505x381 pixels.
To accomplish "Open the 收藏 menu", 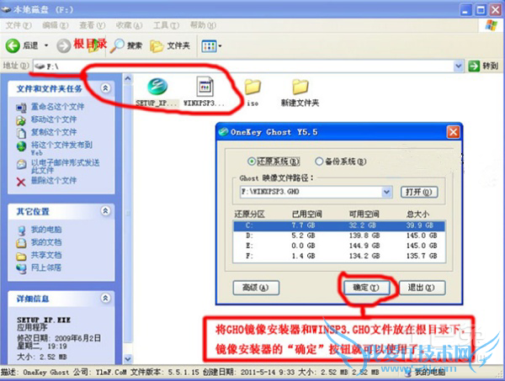I will (x=129, y=25).
